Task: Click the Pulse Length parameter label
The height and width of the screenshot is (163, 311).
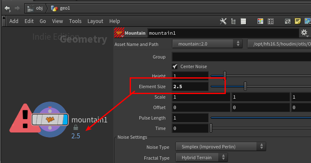Action: click(152, 118)
